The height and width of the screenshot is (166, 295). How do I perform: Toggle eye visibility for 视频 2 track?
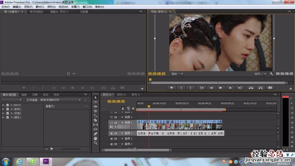111,117
